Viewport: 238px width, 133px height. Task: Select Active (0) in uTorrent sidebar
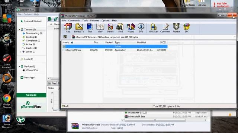point(29,44)
